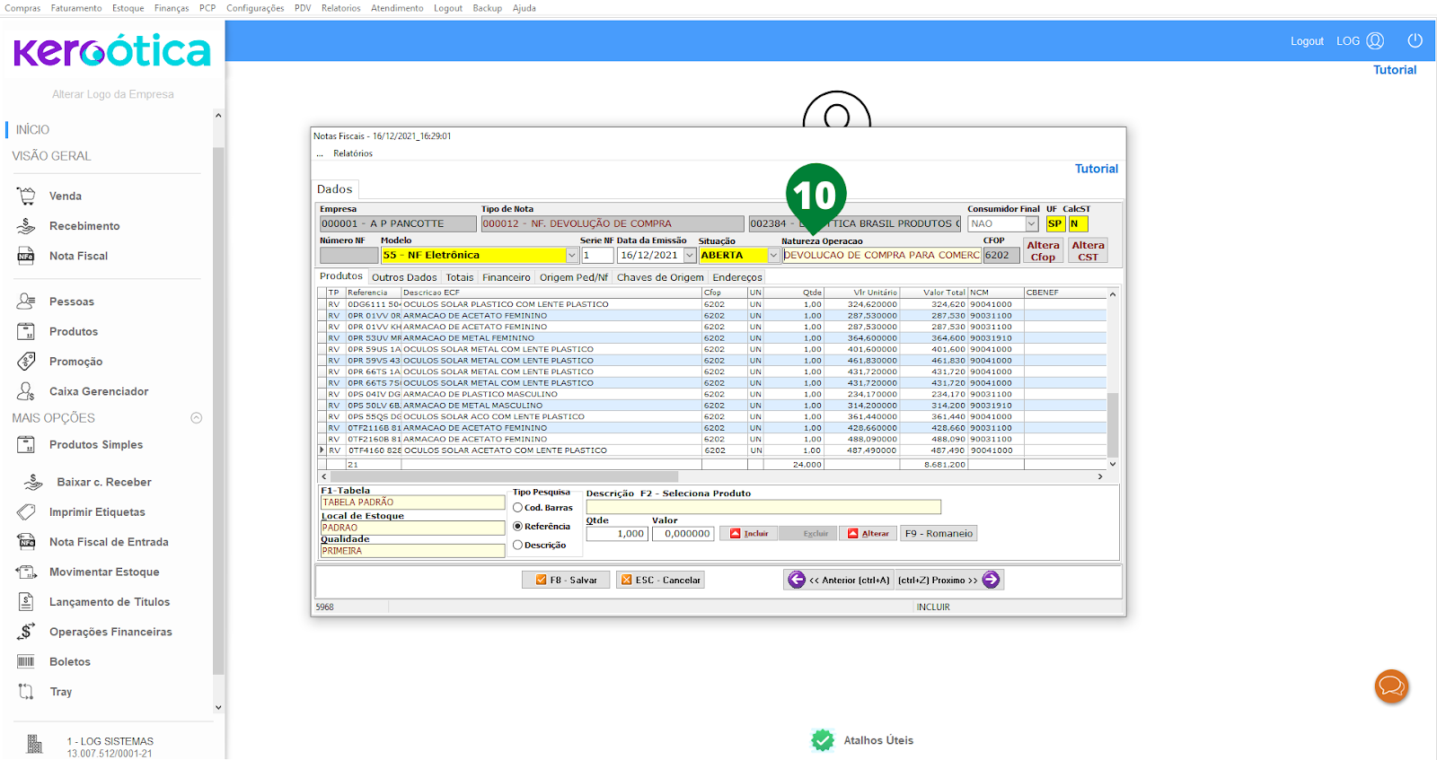This screenshot has height=760, width=1437.
Task: Click the Descrição product search field
Action: coord(763,507)
